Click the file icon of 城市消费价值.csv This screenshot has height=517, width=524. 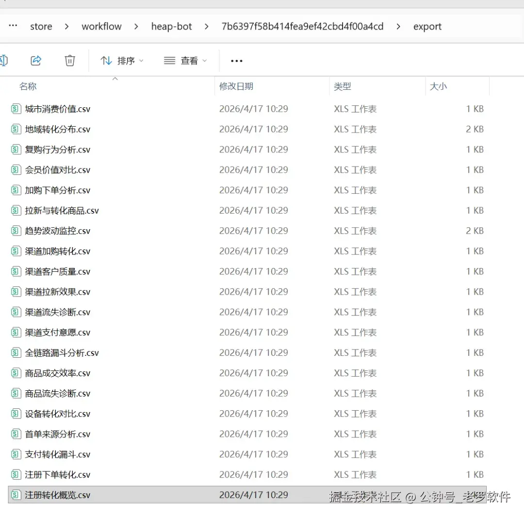[16, 109]
